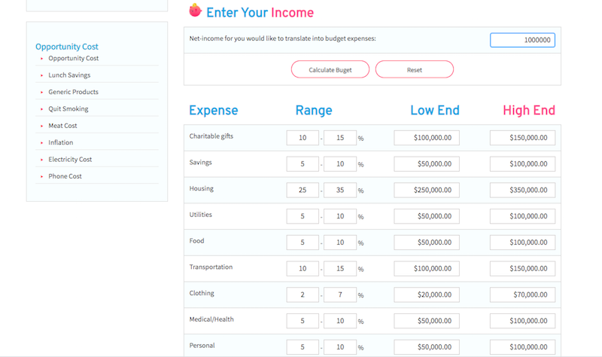Open the Phone Cost link
Image resolution: width=602 pixels, height=357 pixels.
click(65, 176)
